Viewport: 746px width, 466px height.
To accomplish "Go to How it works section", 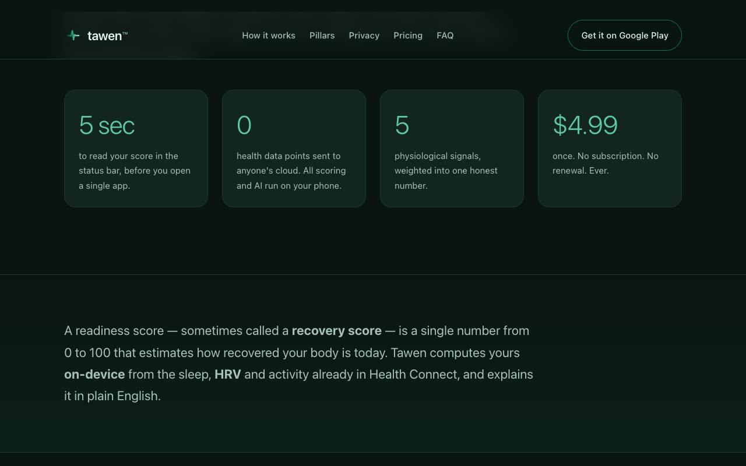I will click(269, 36).
